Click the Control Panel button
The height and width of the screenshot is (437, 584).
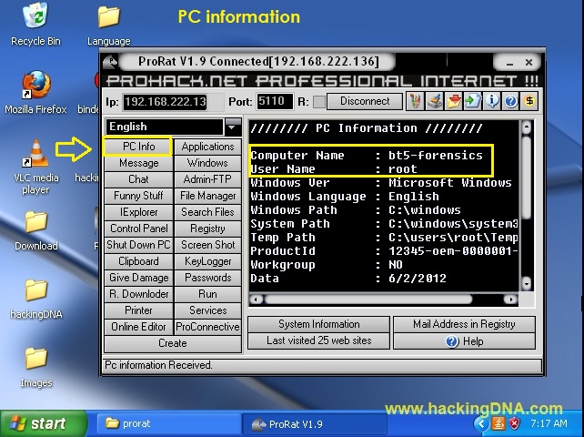pos(138,229)
